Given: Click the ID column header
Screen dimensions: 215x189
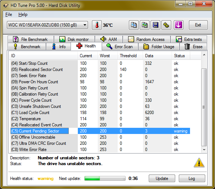Looking at the screenshot, I should 43,56.
